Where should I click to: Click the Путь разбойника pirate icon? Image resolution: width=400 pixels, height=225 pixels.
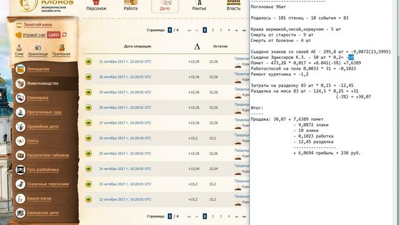(20, 169)
